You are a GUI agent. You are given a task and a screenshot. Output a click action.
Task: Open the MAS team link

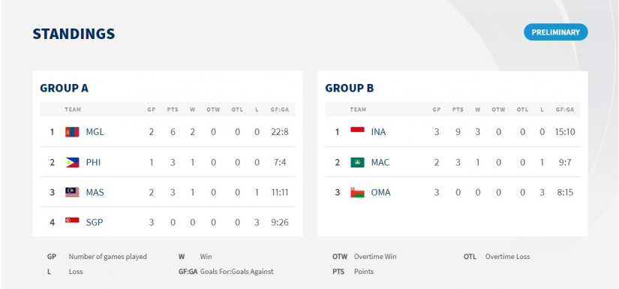95,192
